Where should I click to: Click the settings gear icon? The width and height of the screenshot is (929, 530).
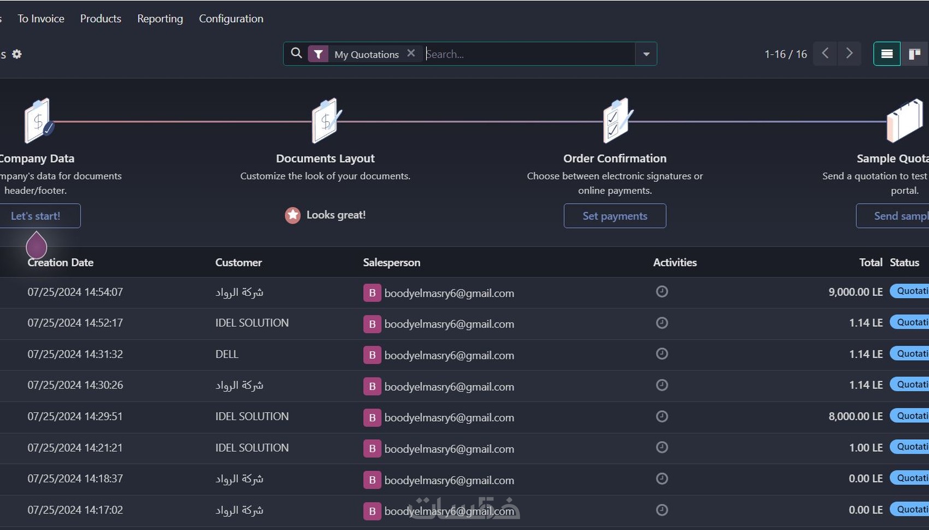[x=17, y=54]
